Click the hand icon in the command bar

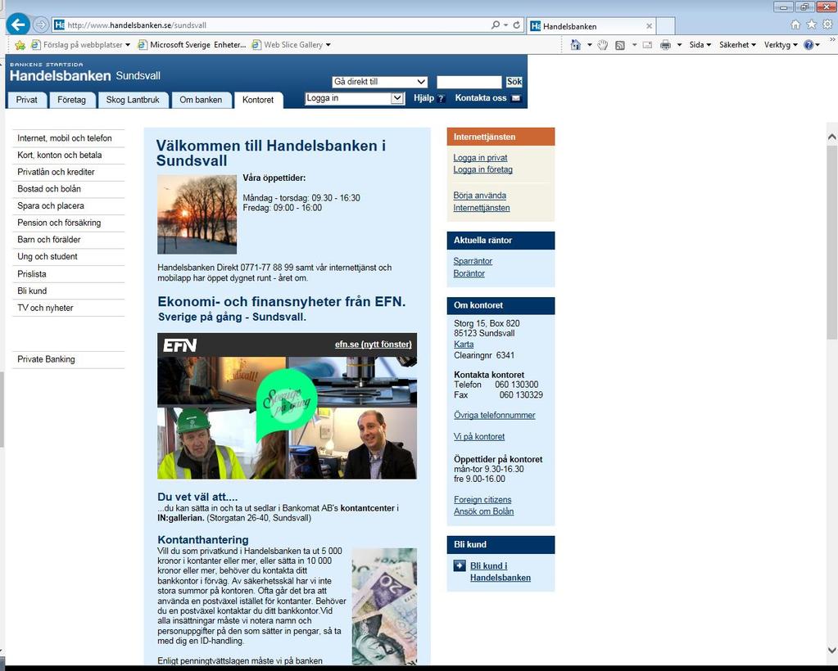tap(603, 45)
